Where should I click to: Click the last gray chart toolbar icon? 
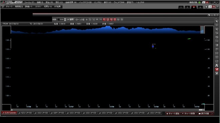tap(122, 20)
